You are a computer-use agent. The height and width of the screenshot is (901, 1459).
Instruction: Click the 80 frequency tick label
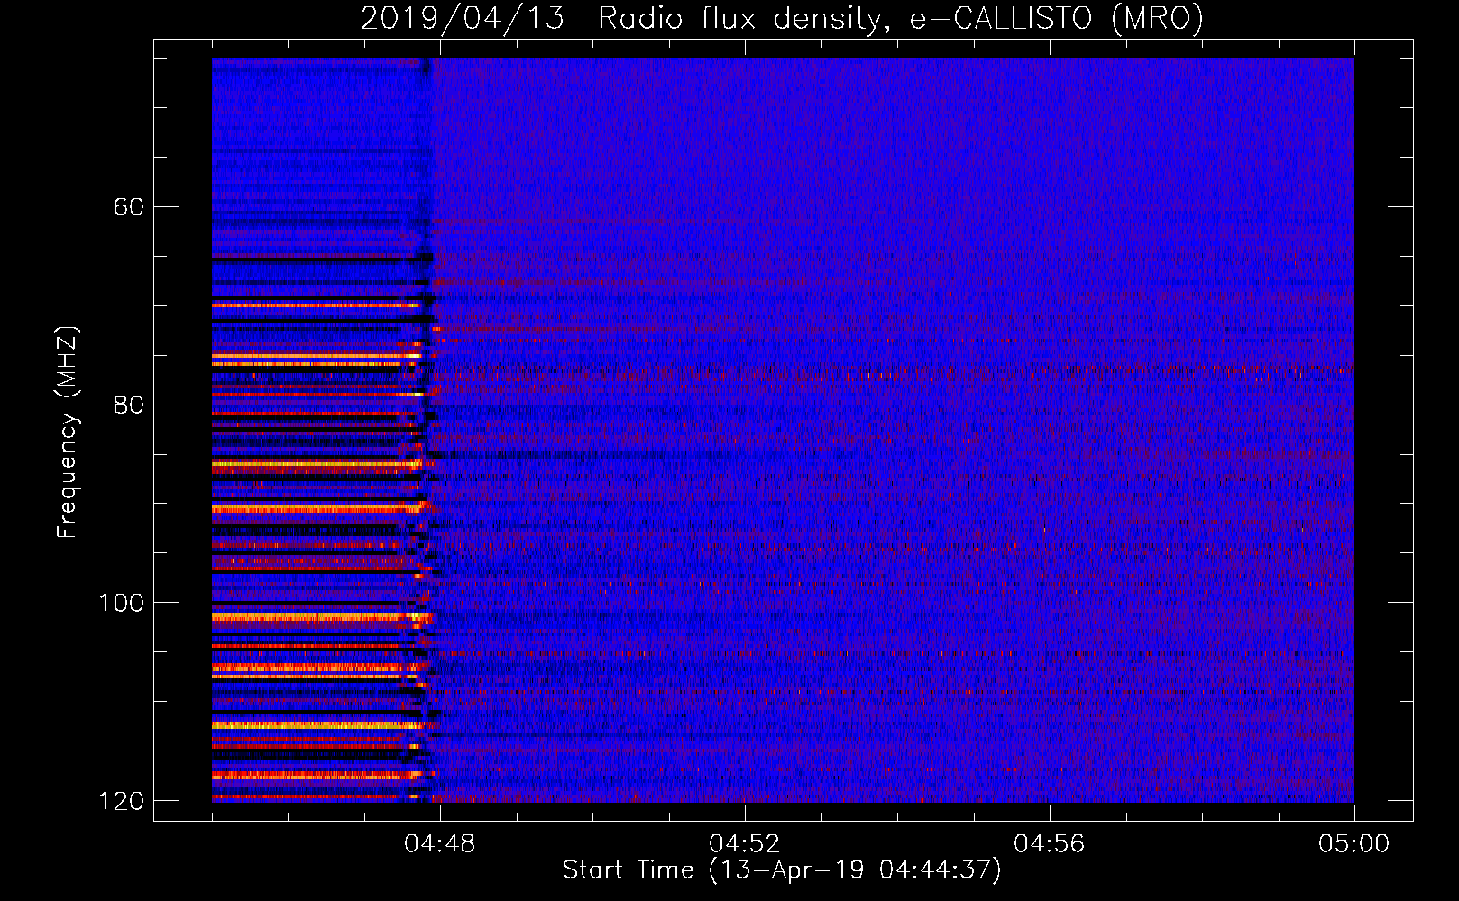pos(128,405)
